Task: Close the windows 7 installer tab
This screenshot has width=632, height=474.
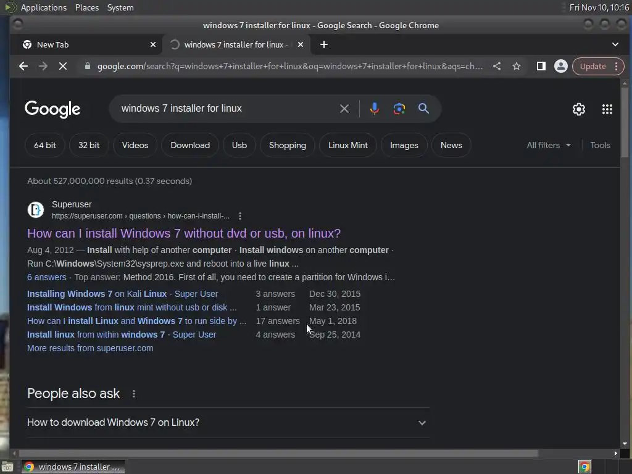Action: [301, 44]
